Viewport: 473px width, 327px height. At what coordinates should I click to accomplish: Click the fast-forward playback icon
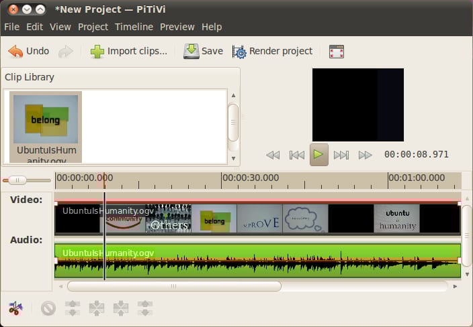365,155
